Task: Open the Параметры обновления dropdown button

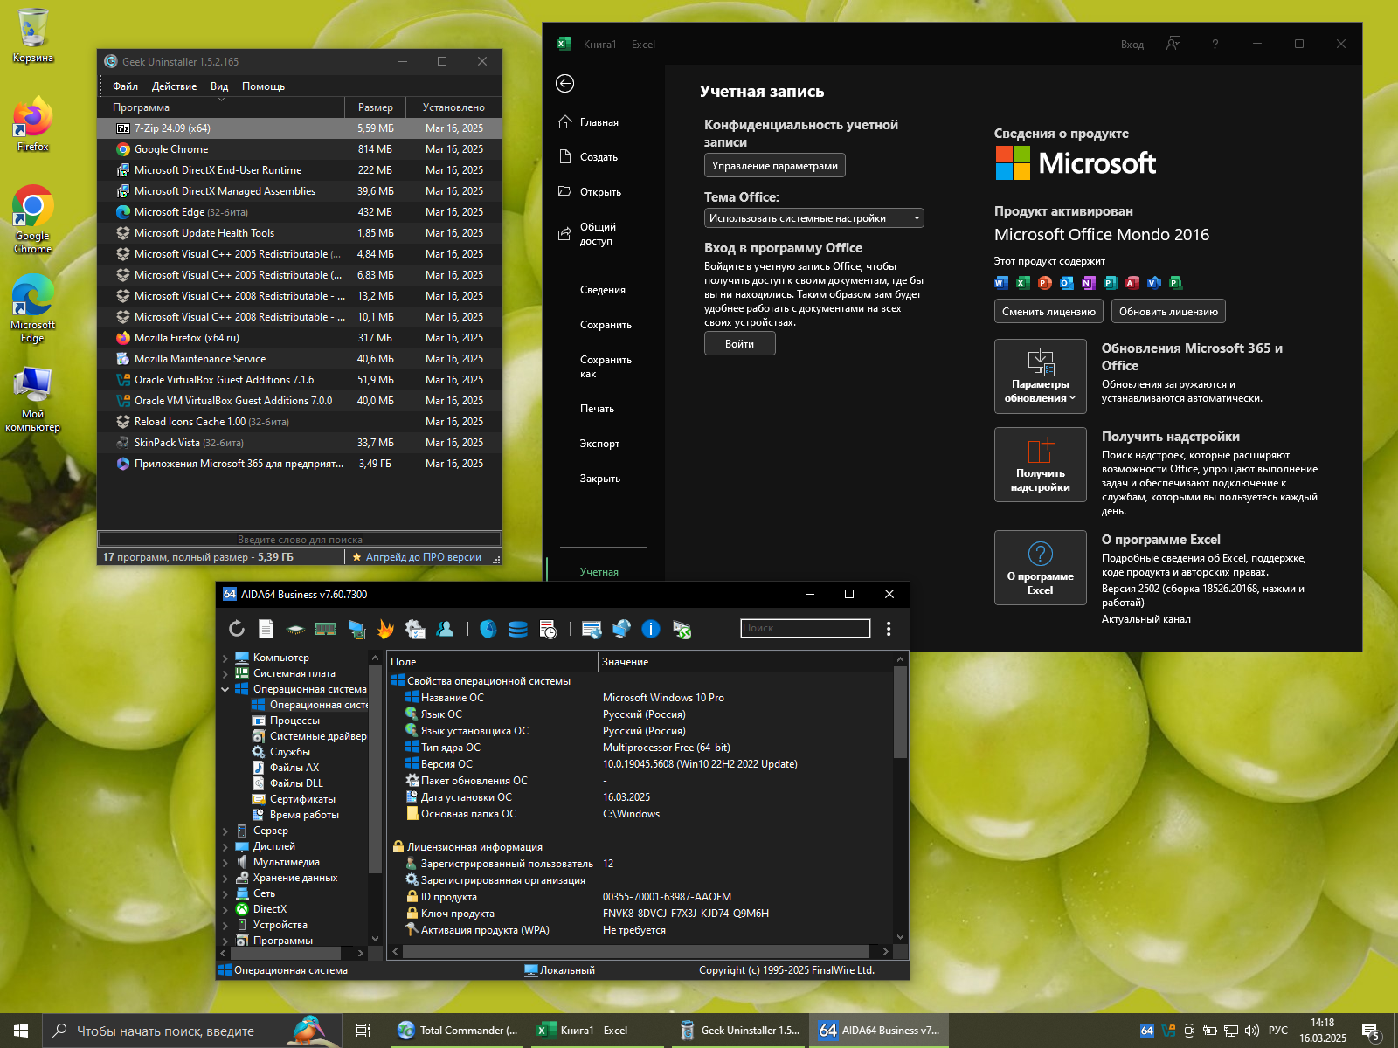Action: (1040, 376)
